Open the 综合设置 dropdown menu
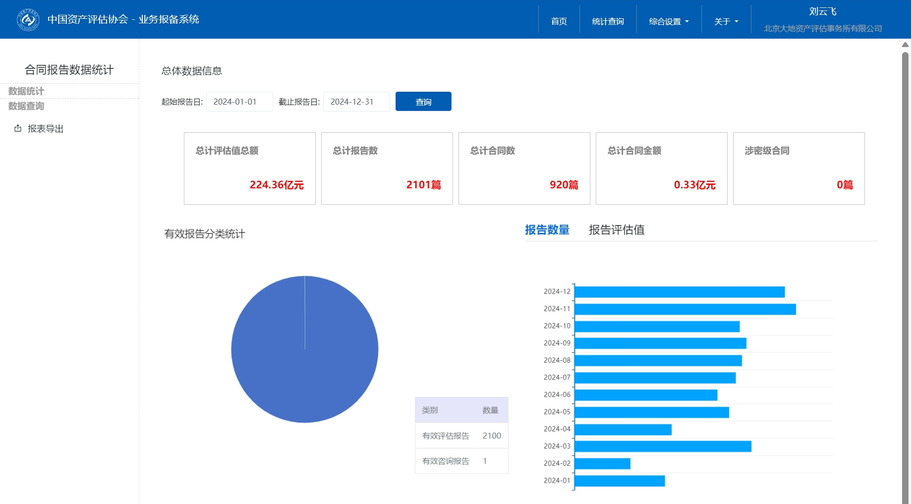 [669, 21]
